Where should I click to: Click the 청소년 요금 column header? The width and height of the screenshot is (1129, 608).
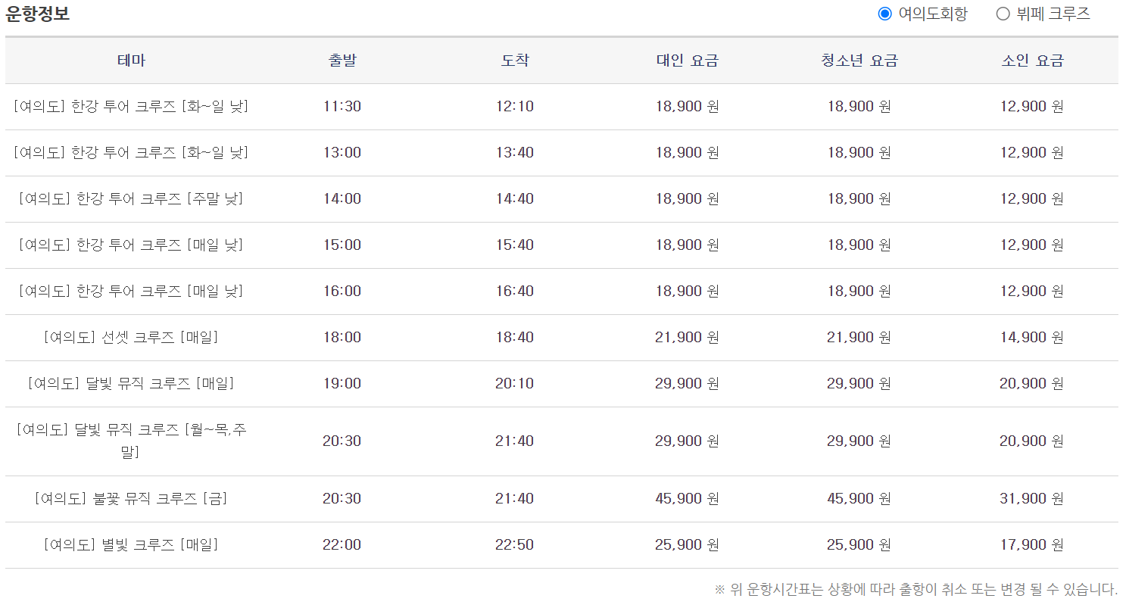859,61
